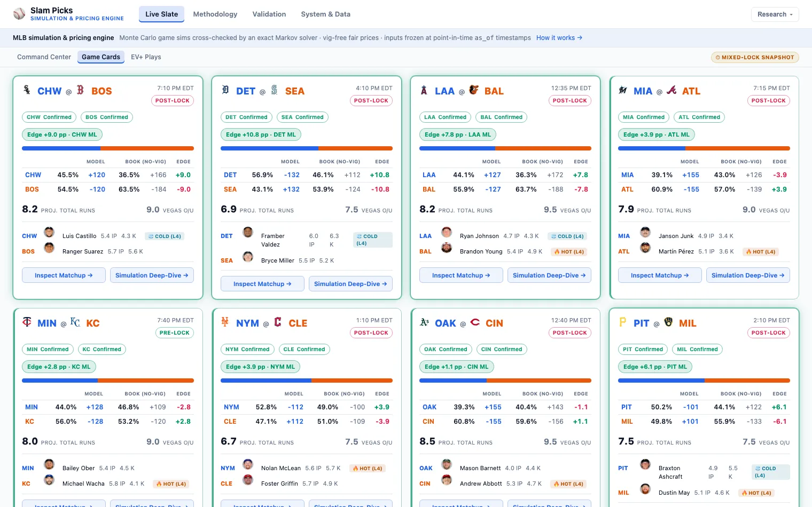Click the POST-LOCK badge on NYM @ CLE
The height and width of the screenshot is (507, 812).
point(371,332)
